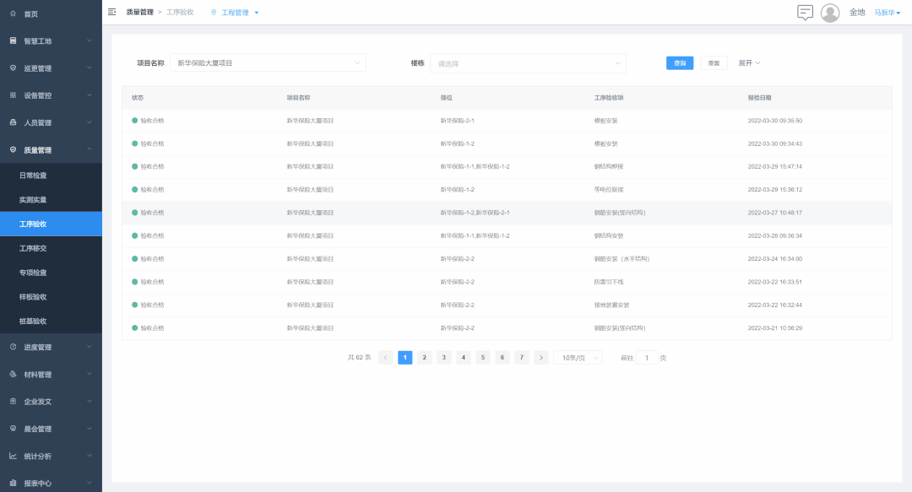Image resolution: width=912 pixels, height=492 pixels.
Task: Open the 楼栋 building select dropdown
Action: coord(528,63)
